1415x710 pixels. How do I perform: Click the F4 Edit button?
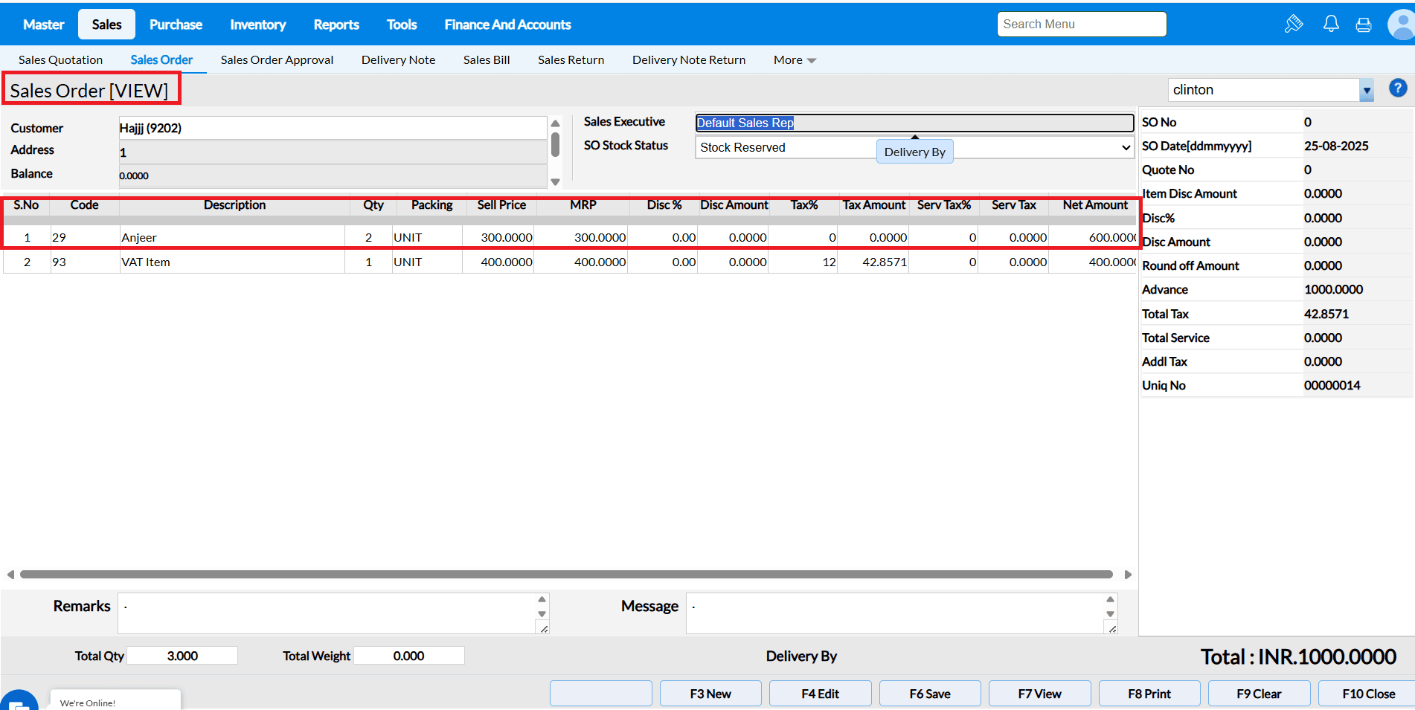pos(820,694)
